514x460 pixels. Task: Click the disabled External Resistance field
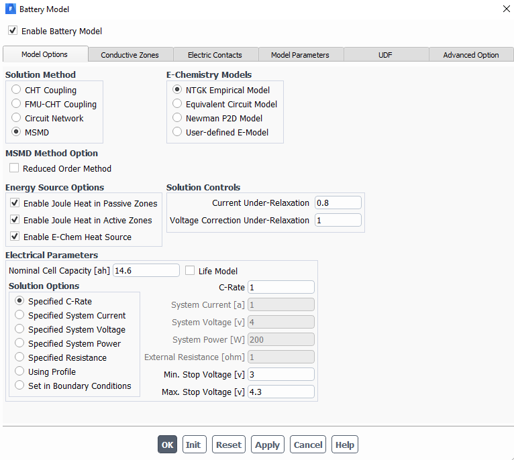281,357
